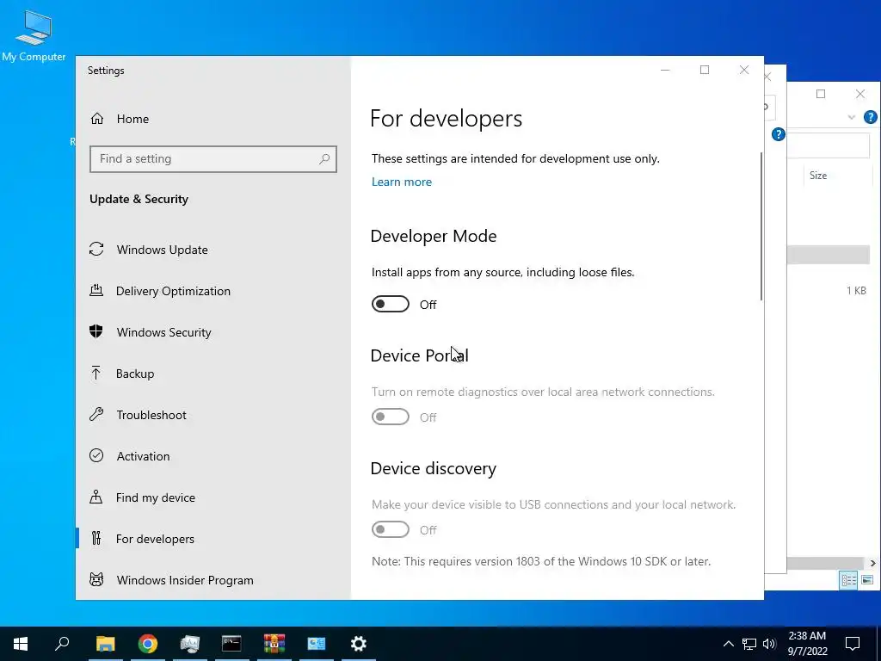
Task: Click the Developer Mode heading
Action: (434, 236)
